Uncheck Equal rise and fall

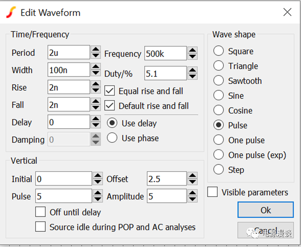coord(110,91)
